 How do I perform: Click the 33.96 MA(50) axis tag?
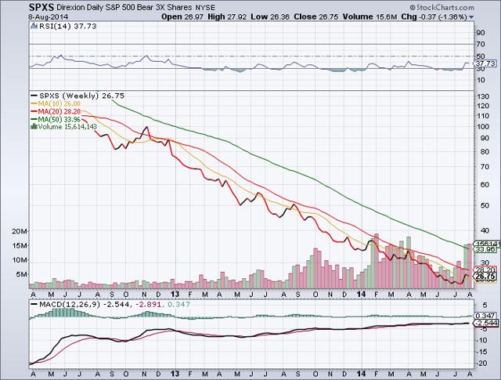click(485, 249)
